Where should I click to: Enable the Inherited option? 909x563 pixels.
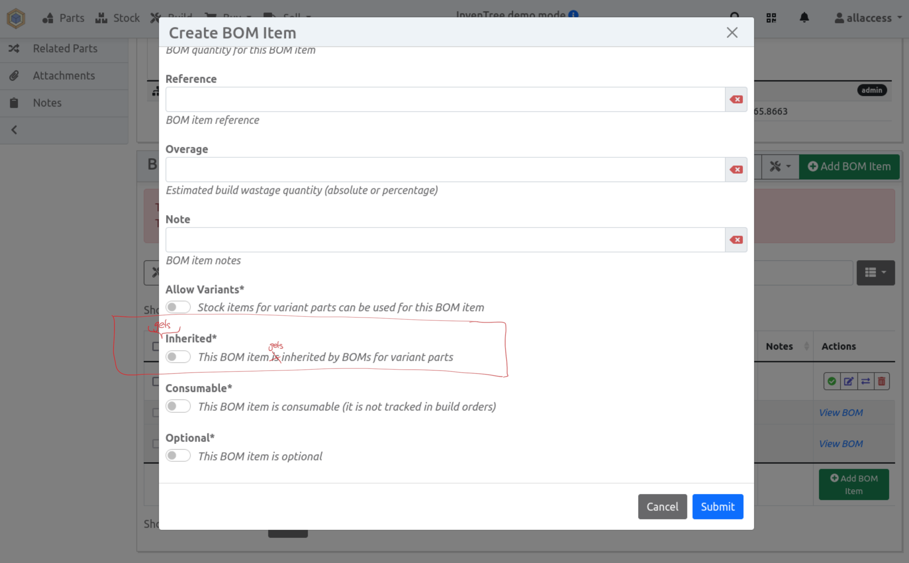[x=178, y=356]
